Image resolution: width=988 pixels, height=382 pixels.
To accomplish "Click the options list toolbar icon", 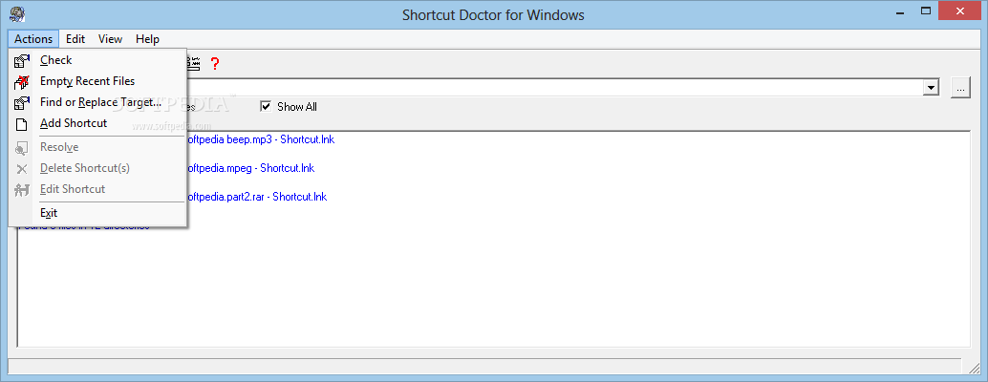I will point(193,63).
